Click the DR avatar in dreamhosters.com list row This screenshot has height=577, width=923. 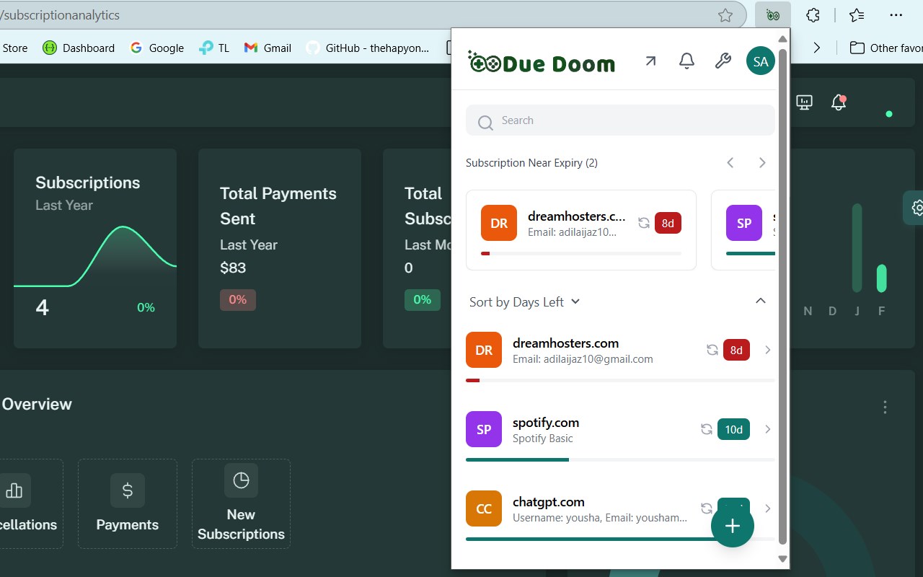484,350
